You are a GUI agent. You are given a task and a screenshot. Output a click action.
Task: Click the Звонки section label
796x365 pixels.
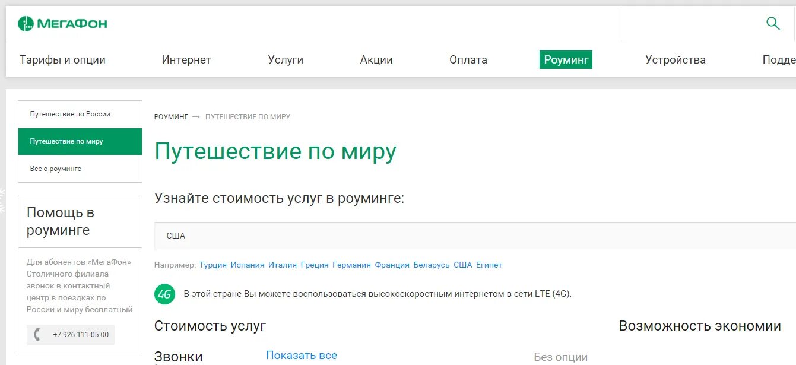(179, 357)
